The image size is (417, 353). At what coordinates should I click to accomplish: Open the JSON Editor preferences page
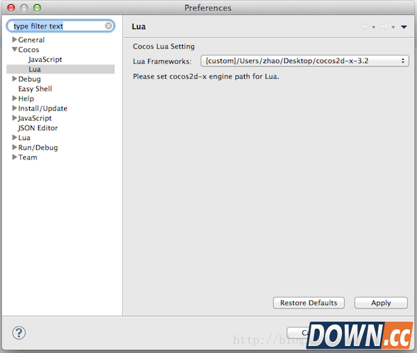pos(38,128)
